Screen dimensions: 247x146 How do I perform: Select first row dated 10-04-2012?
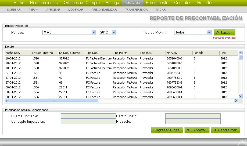121,58
